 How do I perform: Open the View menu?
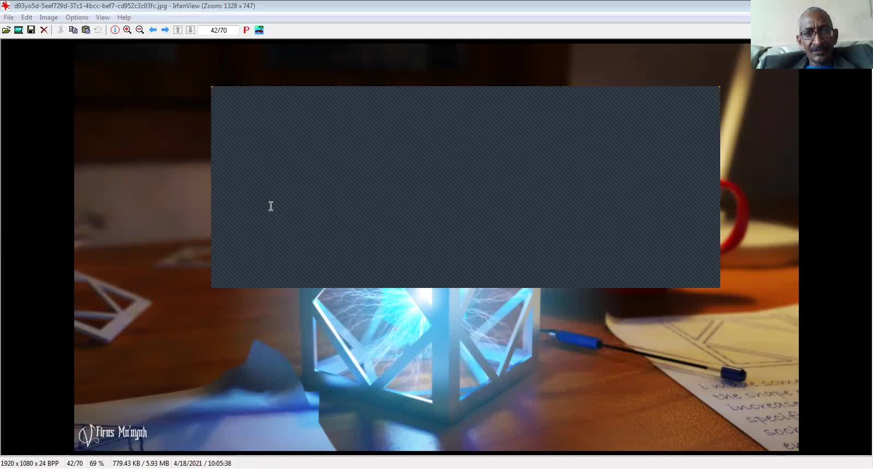pos(103,17)
